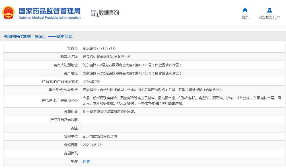Click the 型号规格/包装规格 row label

coord(63,90)
